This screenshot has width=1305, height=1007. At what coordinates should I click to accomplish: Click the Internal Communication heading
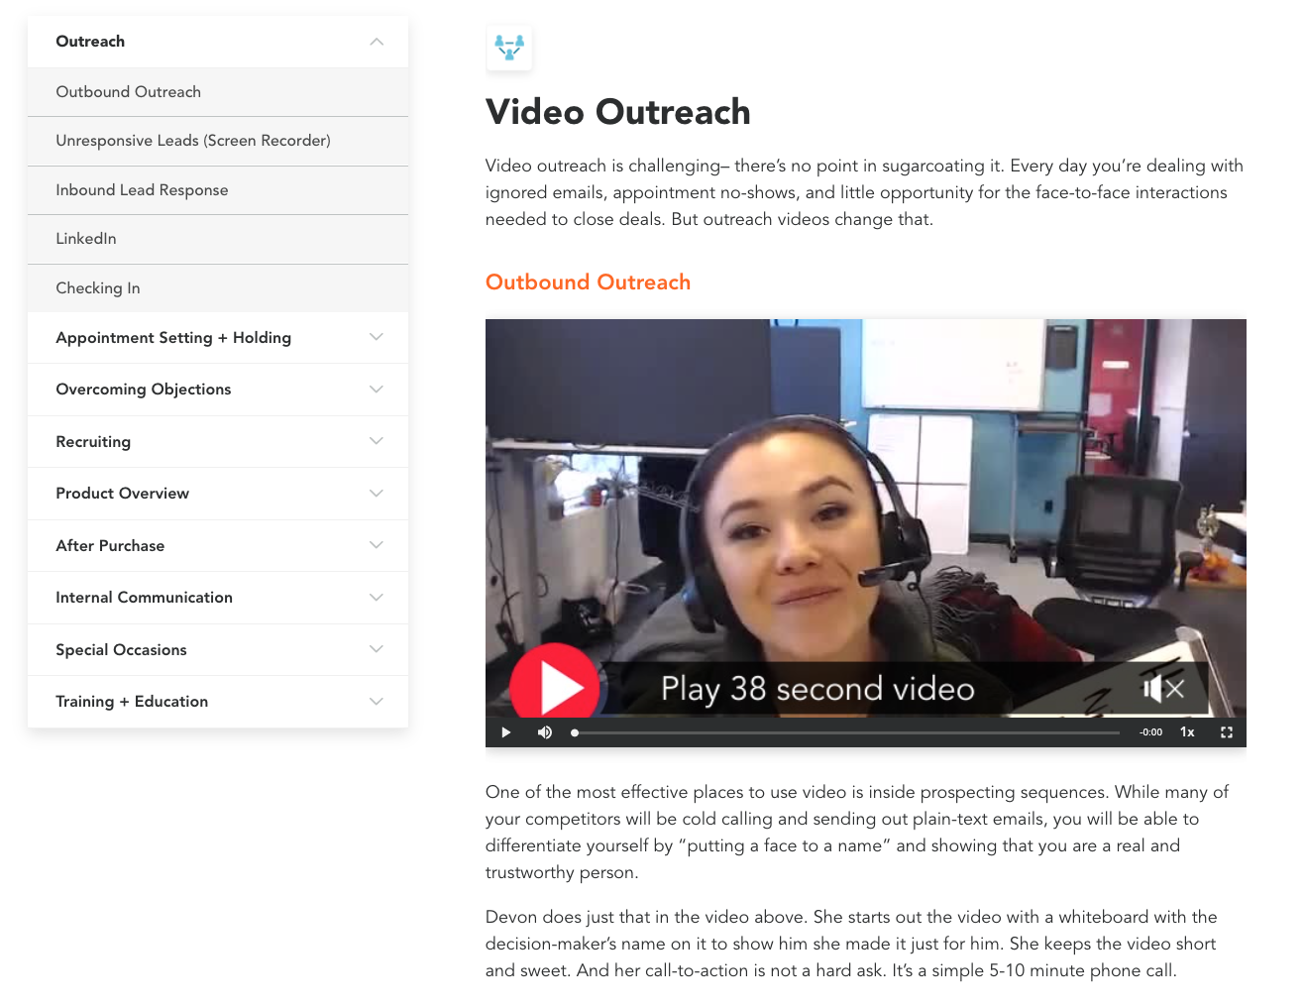point(144,598)
